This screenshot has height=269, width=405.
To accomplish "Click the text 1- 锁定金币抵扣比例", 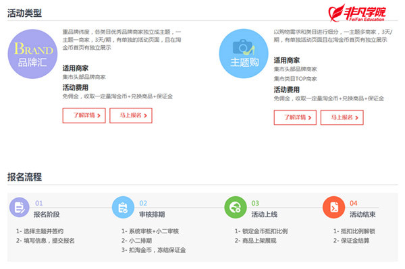I will [261, 231].
